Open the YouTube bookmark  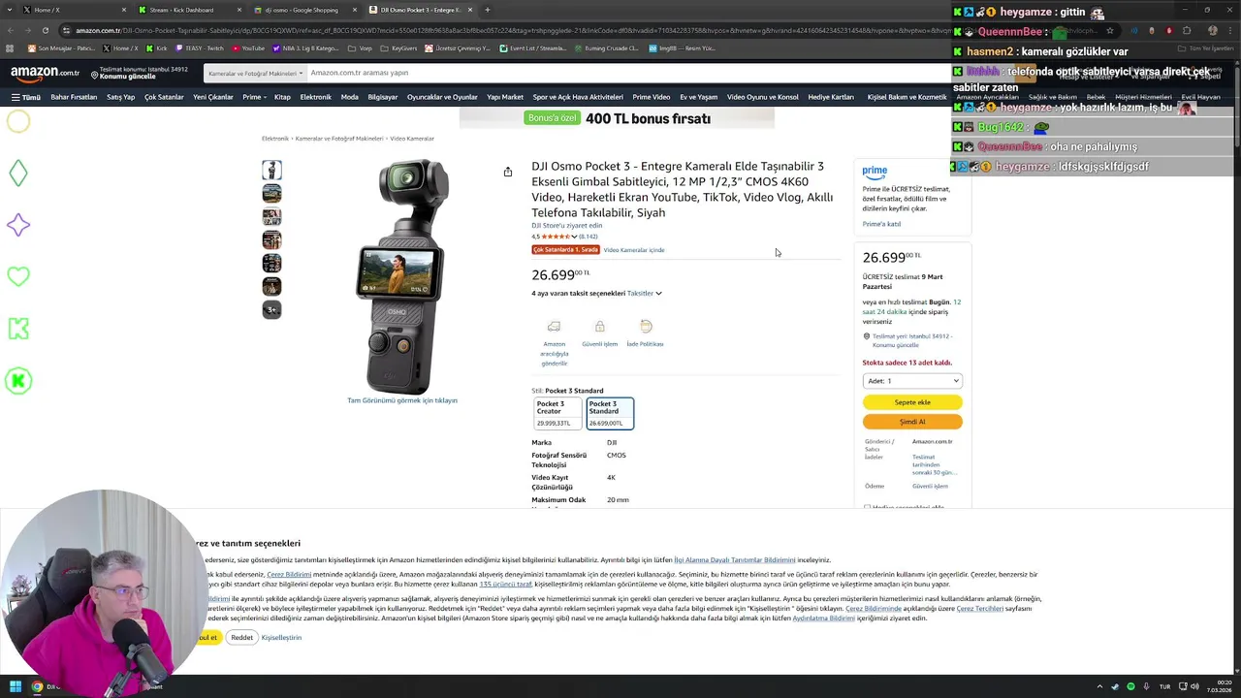[248, 48]
